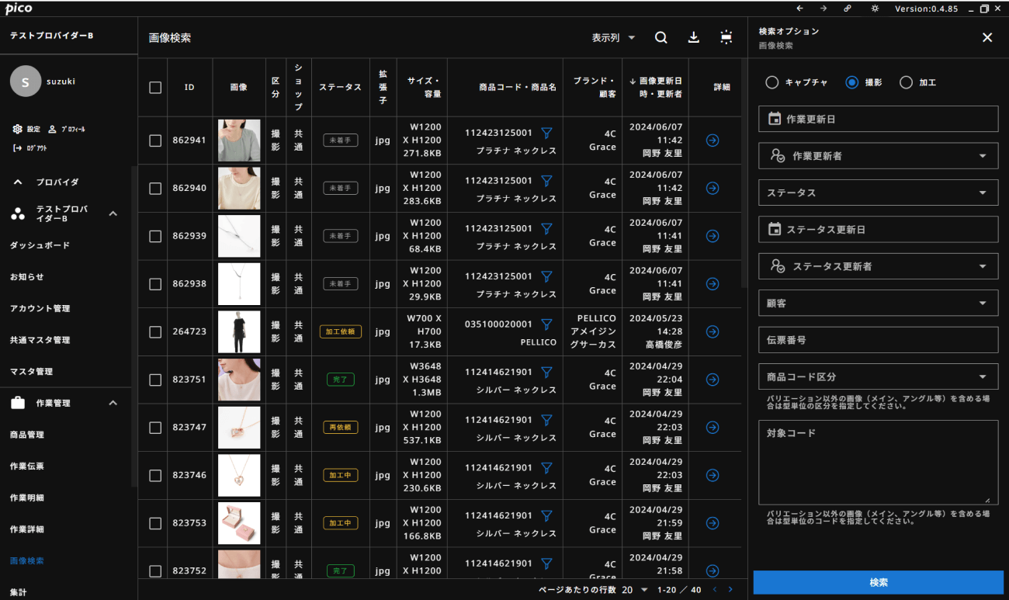Open the 顧客 dropdown
Viewport: 1009px width, 600px height.
pyautogui.click(x=878, y=303)
